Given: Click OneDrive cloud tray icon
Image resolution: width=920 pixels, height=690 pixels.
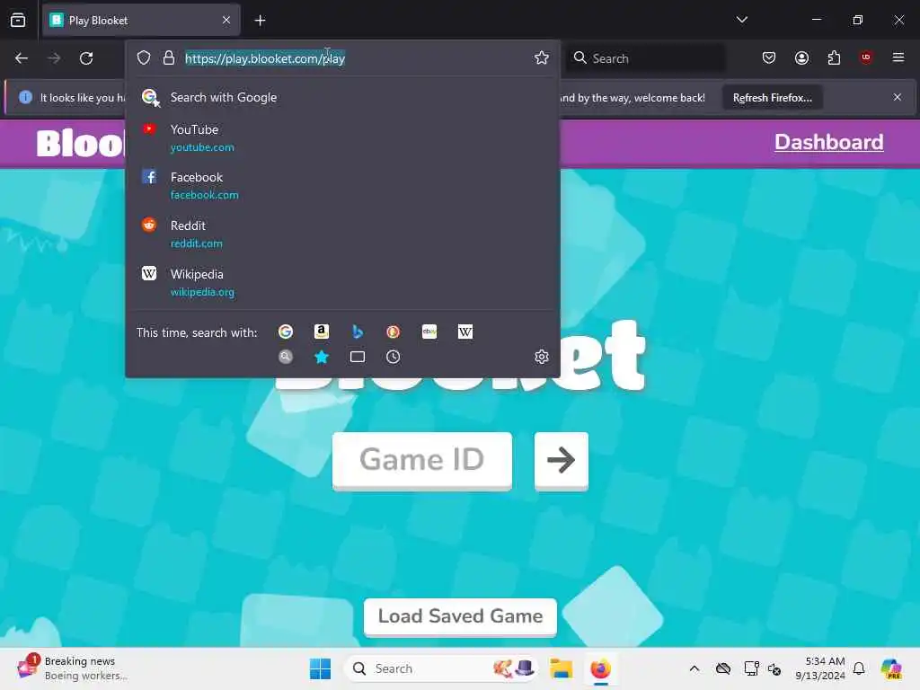Looking at the screenshot, I should pos(723,668).
